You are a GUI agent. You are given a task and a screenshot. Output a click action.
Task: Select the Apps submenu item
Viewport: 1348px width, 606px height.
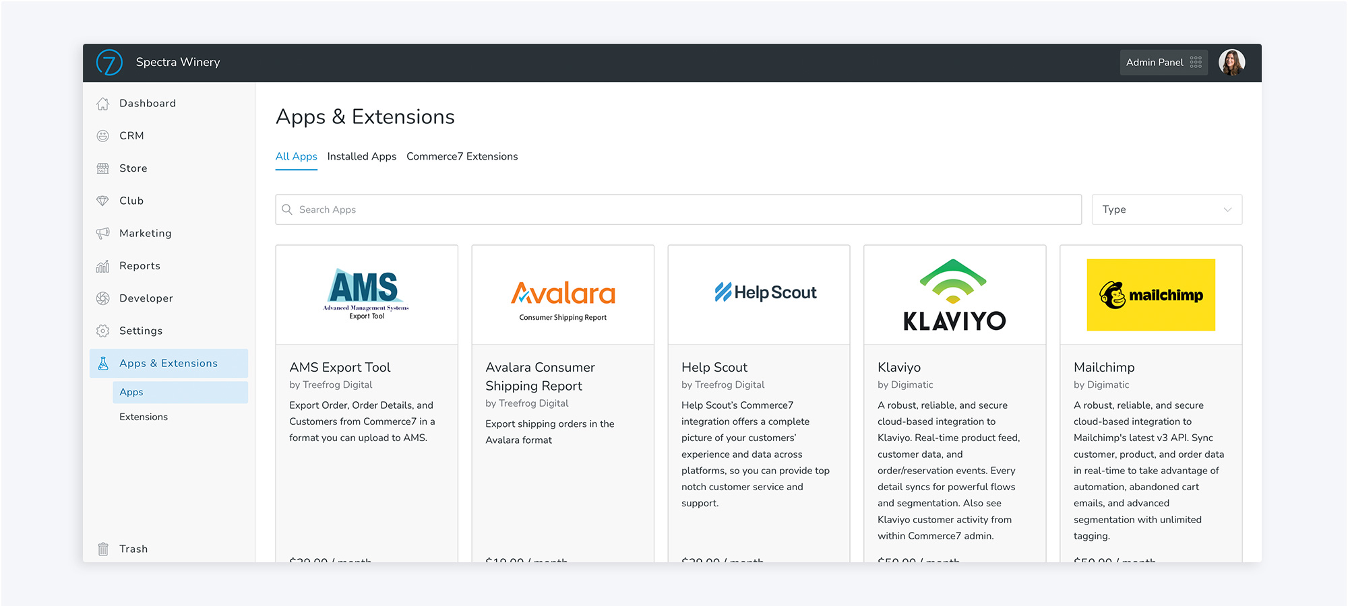[180, 393]
